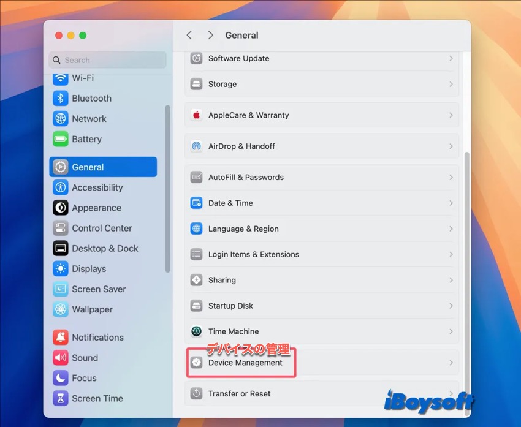Click the Screen Time hourglass icon

60,398
